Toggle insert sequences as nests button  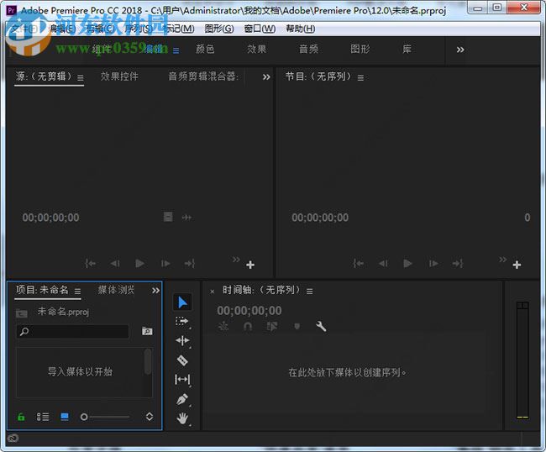tap(223, 326)
